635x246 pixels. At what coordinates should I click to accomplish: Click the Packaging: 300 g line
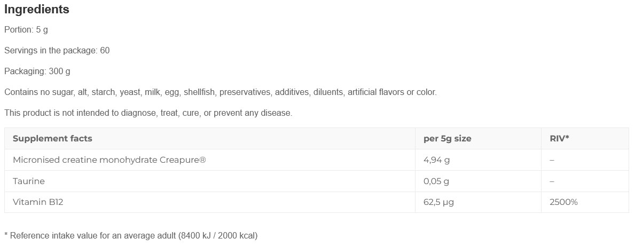coord(37,72)
